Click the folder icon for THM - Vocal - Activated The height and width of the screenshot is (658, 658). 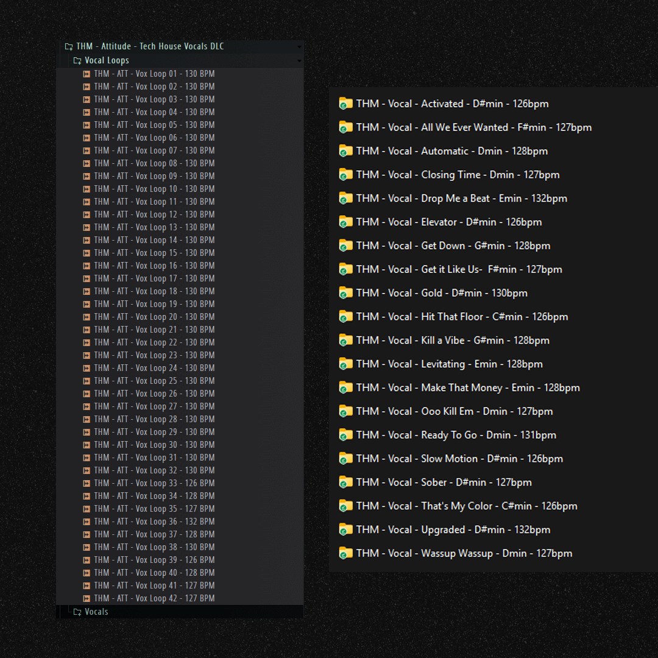(345, 104)
